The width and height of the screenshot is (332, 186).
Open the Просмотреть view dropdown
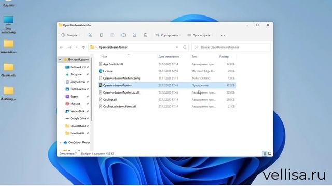pos(200,35)
